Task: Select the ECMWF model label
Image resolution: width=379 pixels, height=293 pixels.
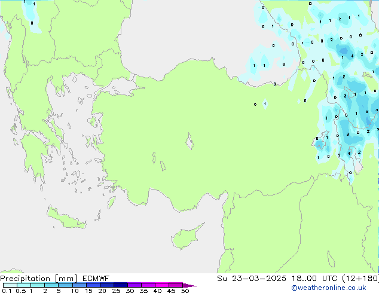Action: point(96,279)
